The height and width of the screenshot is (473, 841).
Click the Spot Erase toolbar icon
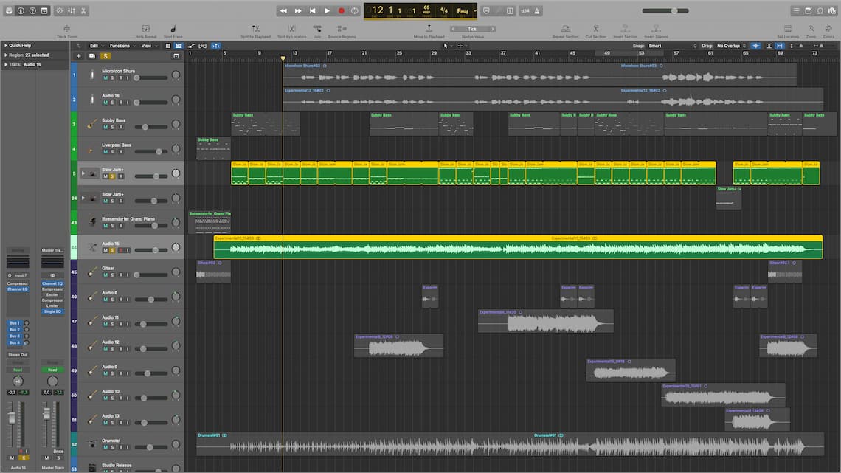(x=173, y=29)
